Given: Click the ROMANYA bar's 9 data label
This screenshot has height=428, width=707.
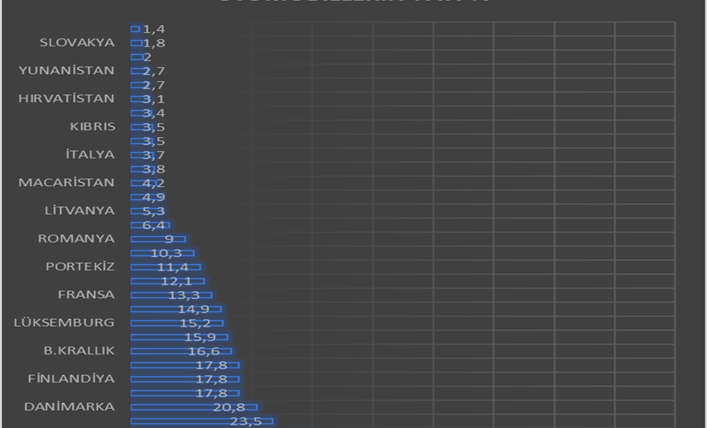Looking at the screenshot, I should coord(169,239).
